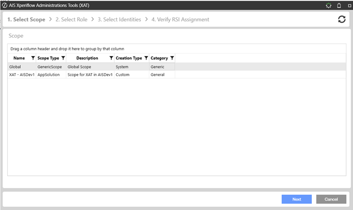Click the maximize square in the title bar

click(349, 5)
